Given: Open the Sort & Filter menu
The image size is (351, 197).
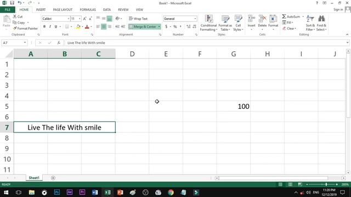Looking at the screenshot, I should coord(310,23).
